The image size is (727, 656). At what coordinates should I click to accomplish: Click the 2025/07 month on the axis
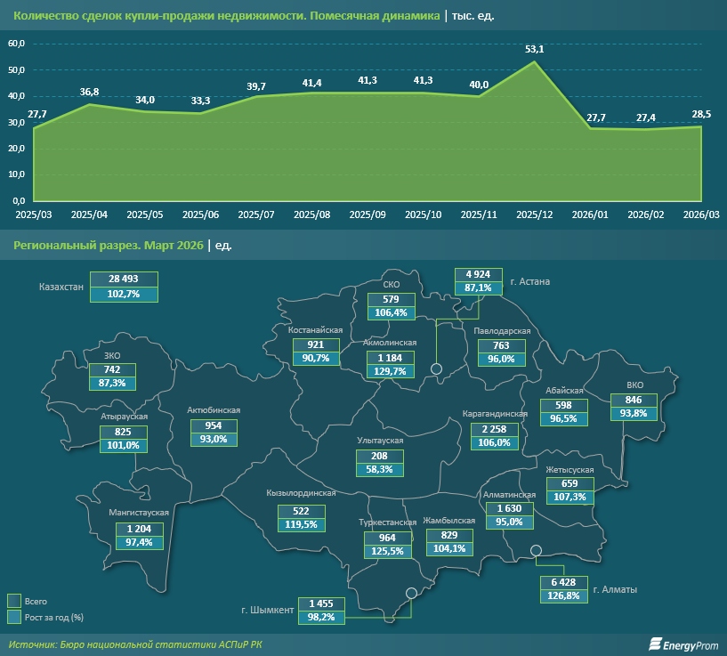(256, 215)
